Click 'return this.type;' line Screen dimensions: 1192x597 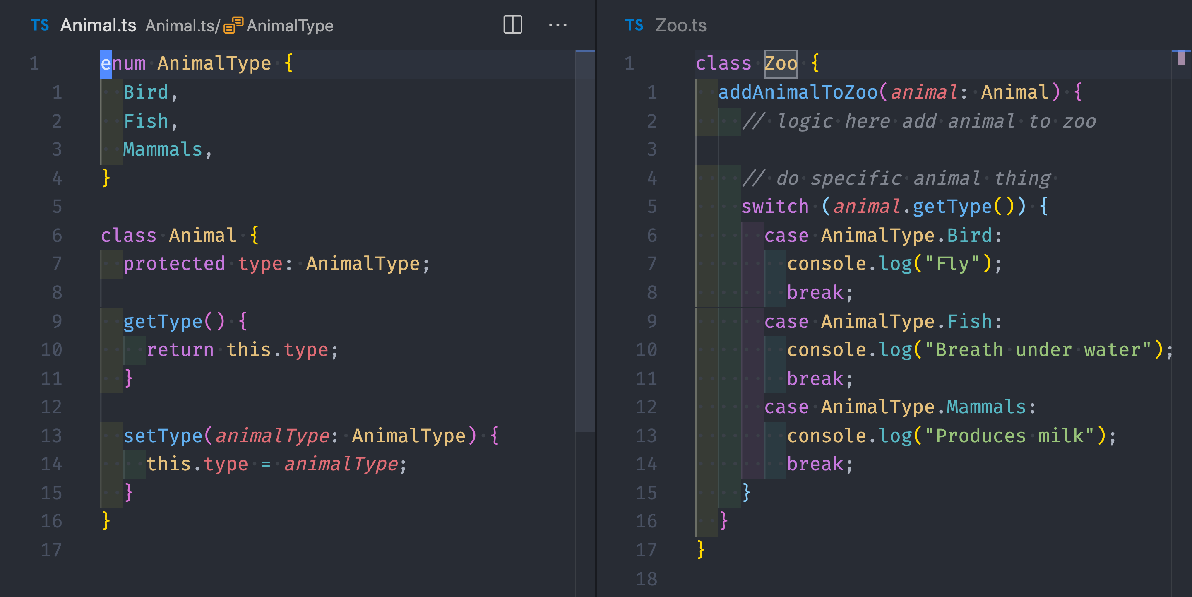243,350
